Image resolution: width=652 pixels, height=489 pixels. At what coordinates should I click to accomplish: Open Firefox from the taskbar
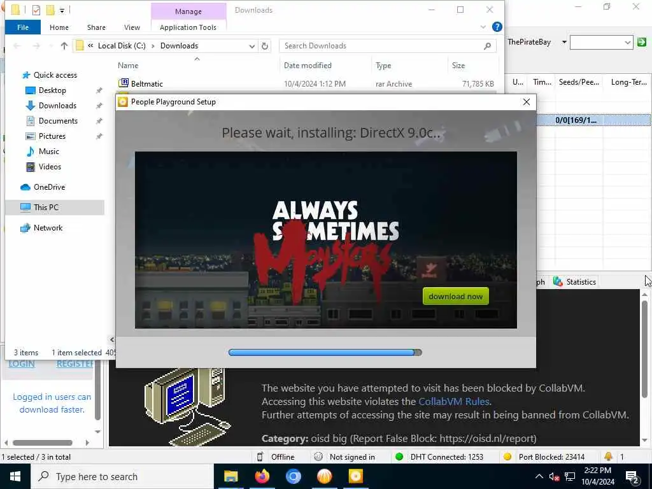tap(262, 476)
